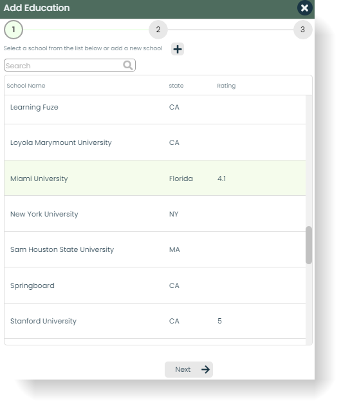Image resolution: width=350 pixels, height=415 pixels.
Task: Click the plus icon to add new school
Action: tap(178, 49)
